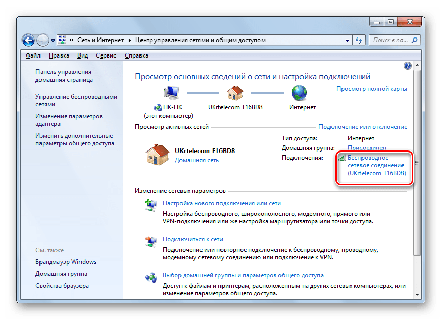Click the ПК-ПК computer icon in network map
Viewport: 442px width, 320px height.
(x=171, y=93)
